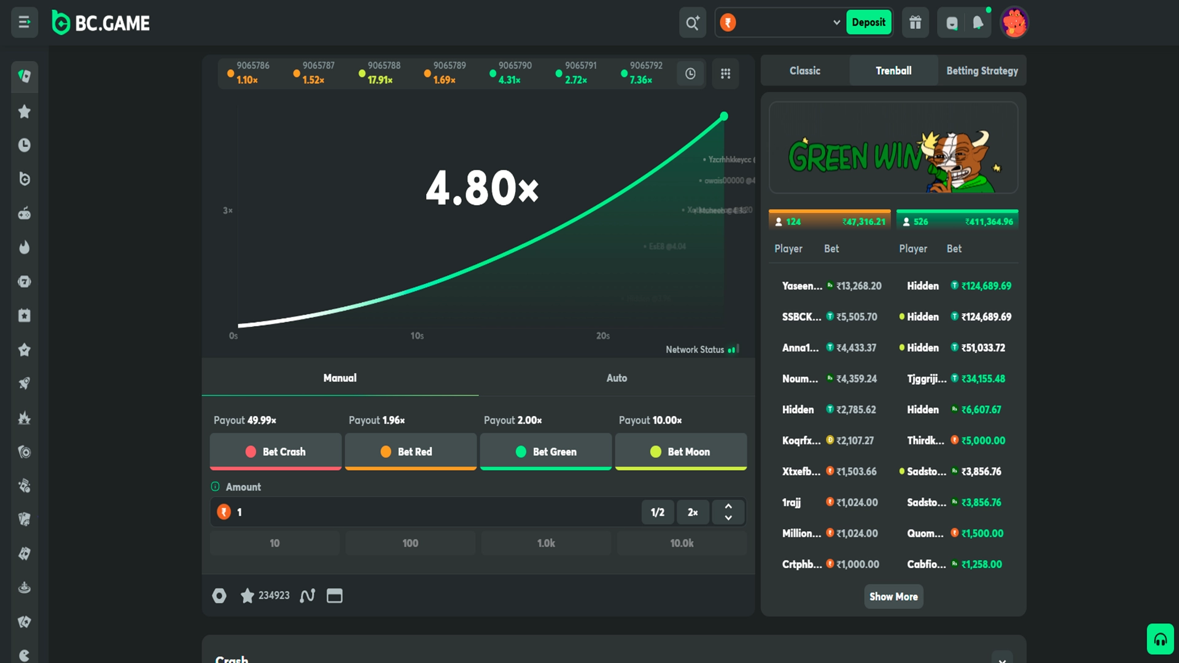Select the Bet Moon option
The width and height of the screenshot is (1179, 663).
tap(680, 452)
